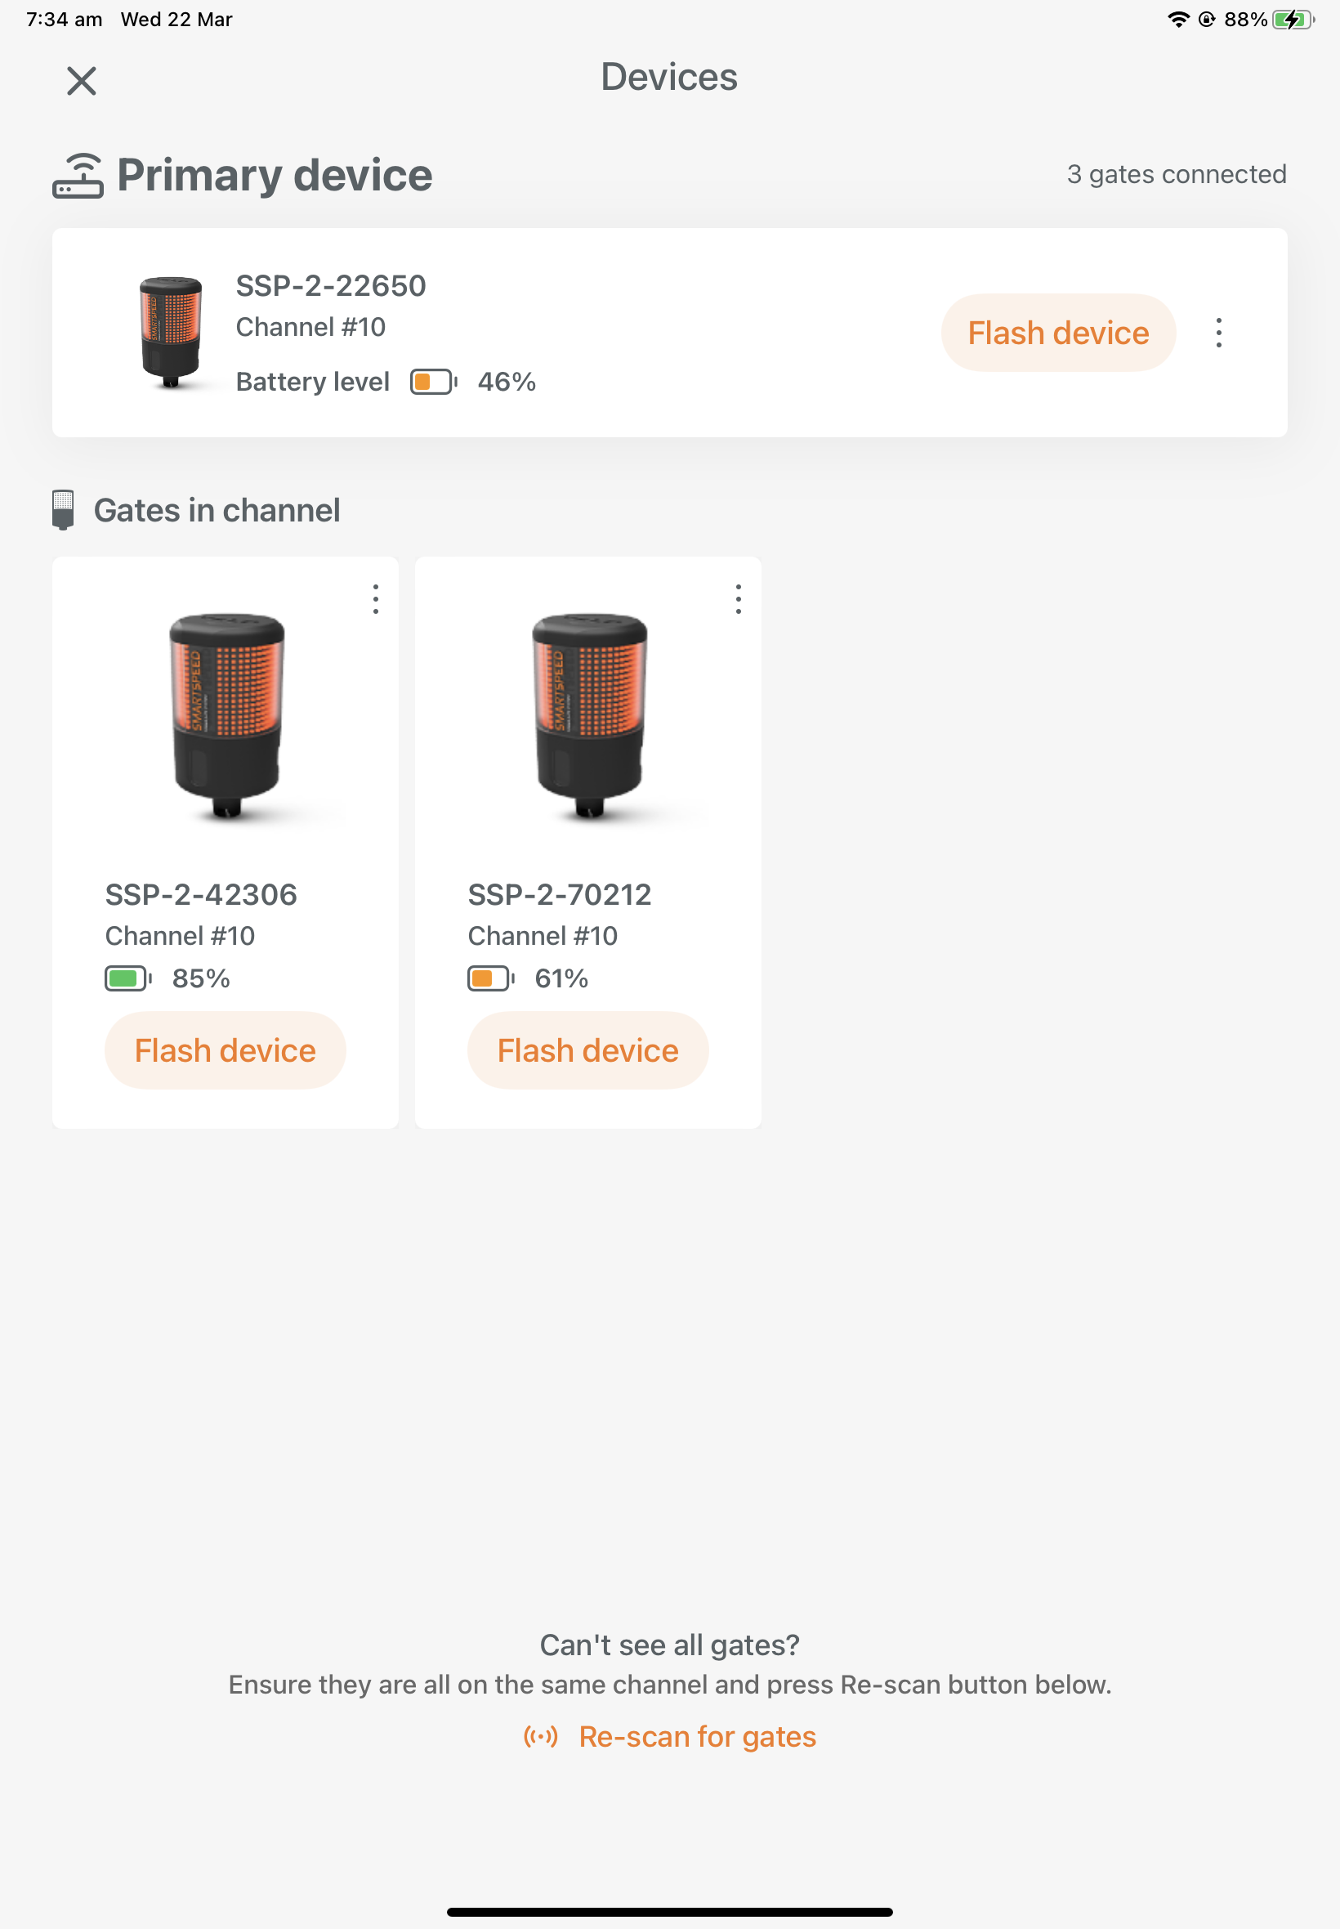Click the Gates in channel gate icon
1340x1929 pixels.
(x=63, y=510)
